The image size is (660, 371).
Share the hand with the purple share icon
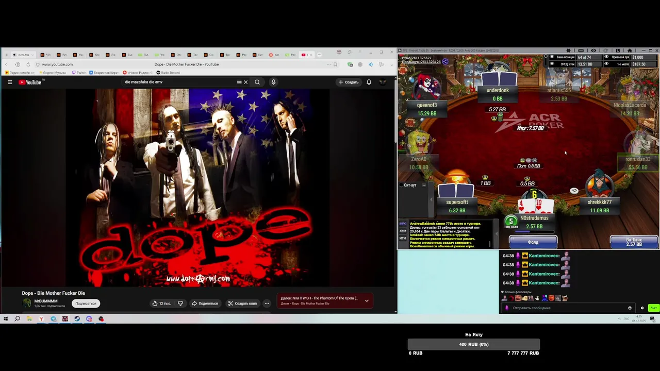445,61
